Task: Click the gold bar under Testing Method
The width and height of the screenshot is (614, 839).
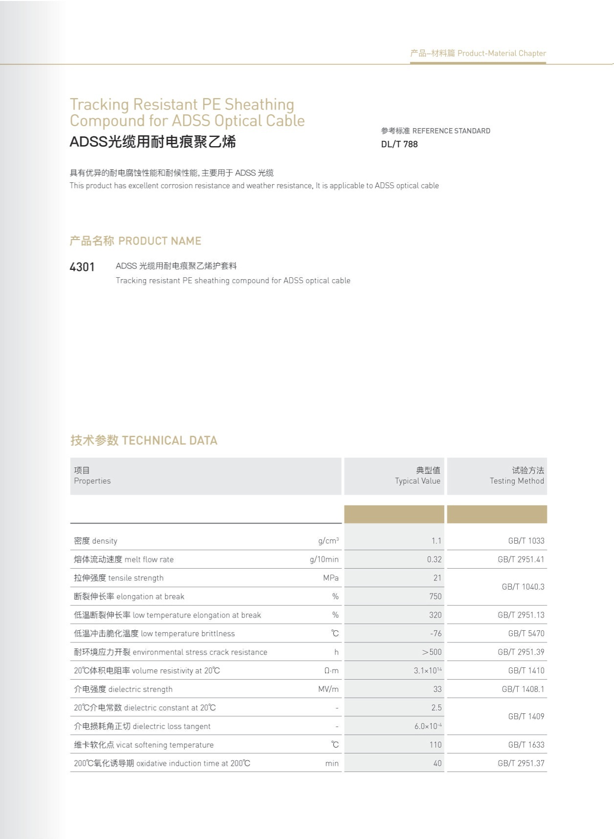Action: coord(497,514)
